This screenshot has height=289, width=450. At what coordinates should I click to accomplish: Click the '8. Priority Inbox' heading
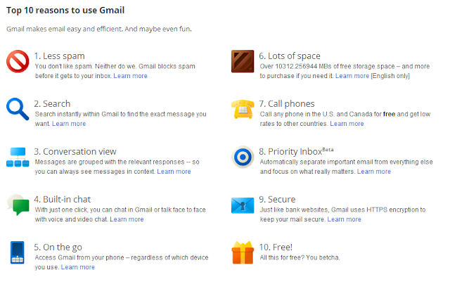pyautogui.click(x=290, y=151)
